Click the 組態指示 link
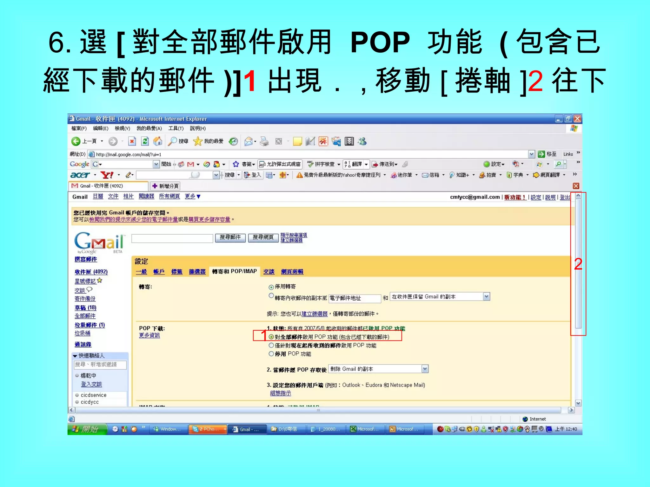The width and height of the screenshot is (650, 487). (280, 393)
